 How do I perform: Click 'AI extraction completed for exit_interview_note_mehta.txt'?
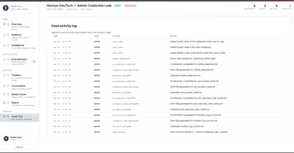198,98
